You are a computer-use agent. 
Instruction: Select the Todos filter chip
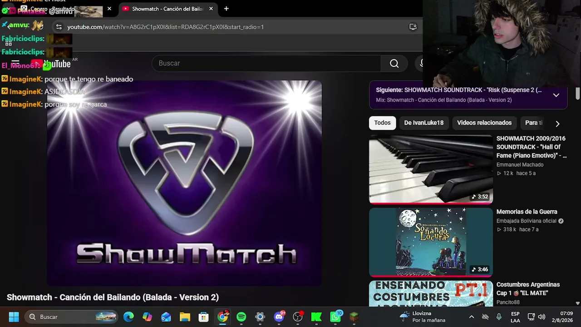click(x=382, y=123)
